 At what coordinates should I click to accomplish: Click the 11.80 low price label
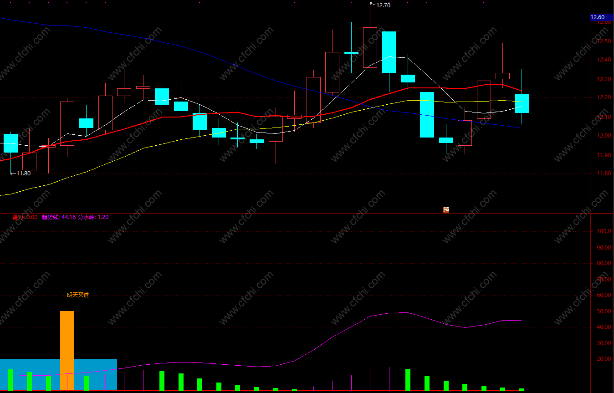click(24, 174)
